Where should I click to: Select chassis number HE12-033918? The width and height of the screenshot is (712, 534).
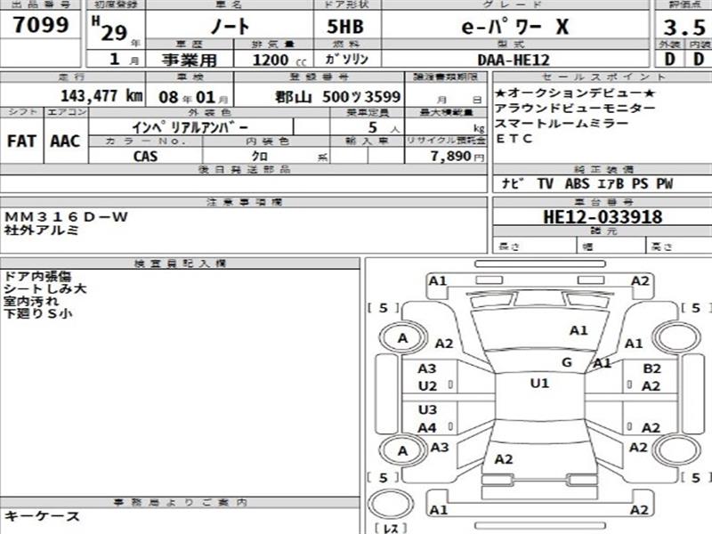tap(603, 216)
